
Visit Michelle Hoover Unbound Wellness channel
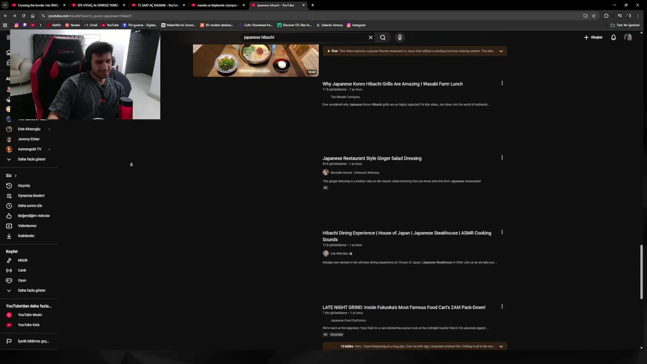point(355,172)
